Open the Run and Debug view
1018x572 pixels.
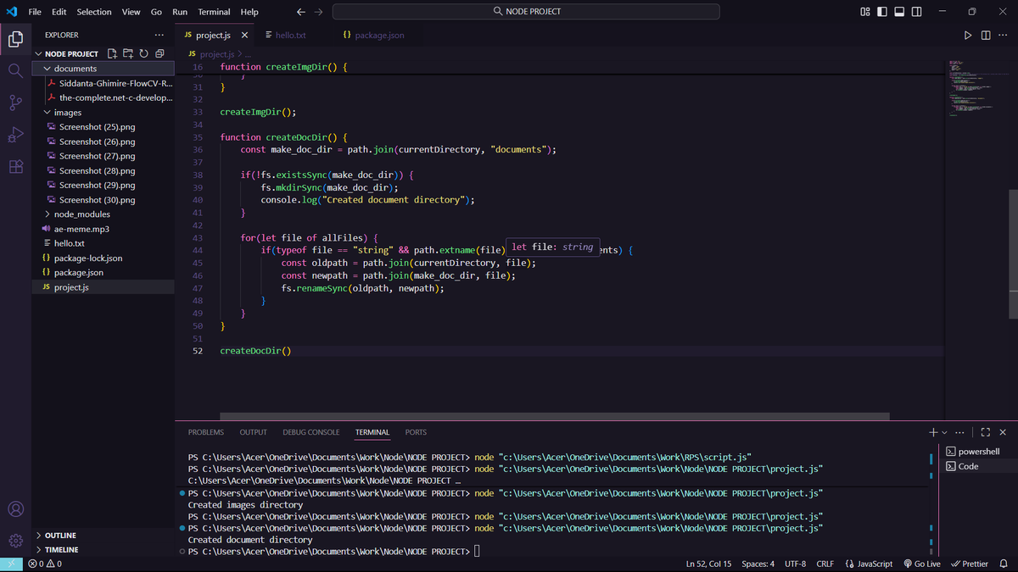[15, 135]
